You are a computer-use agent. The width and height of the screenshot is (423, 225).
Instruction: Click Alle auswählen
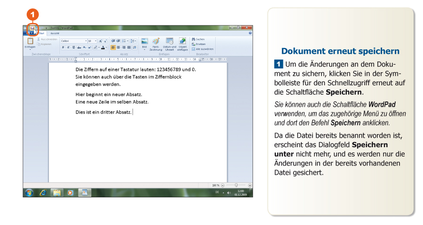(202, 49)
